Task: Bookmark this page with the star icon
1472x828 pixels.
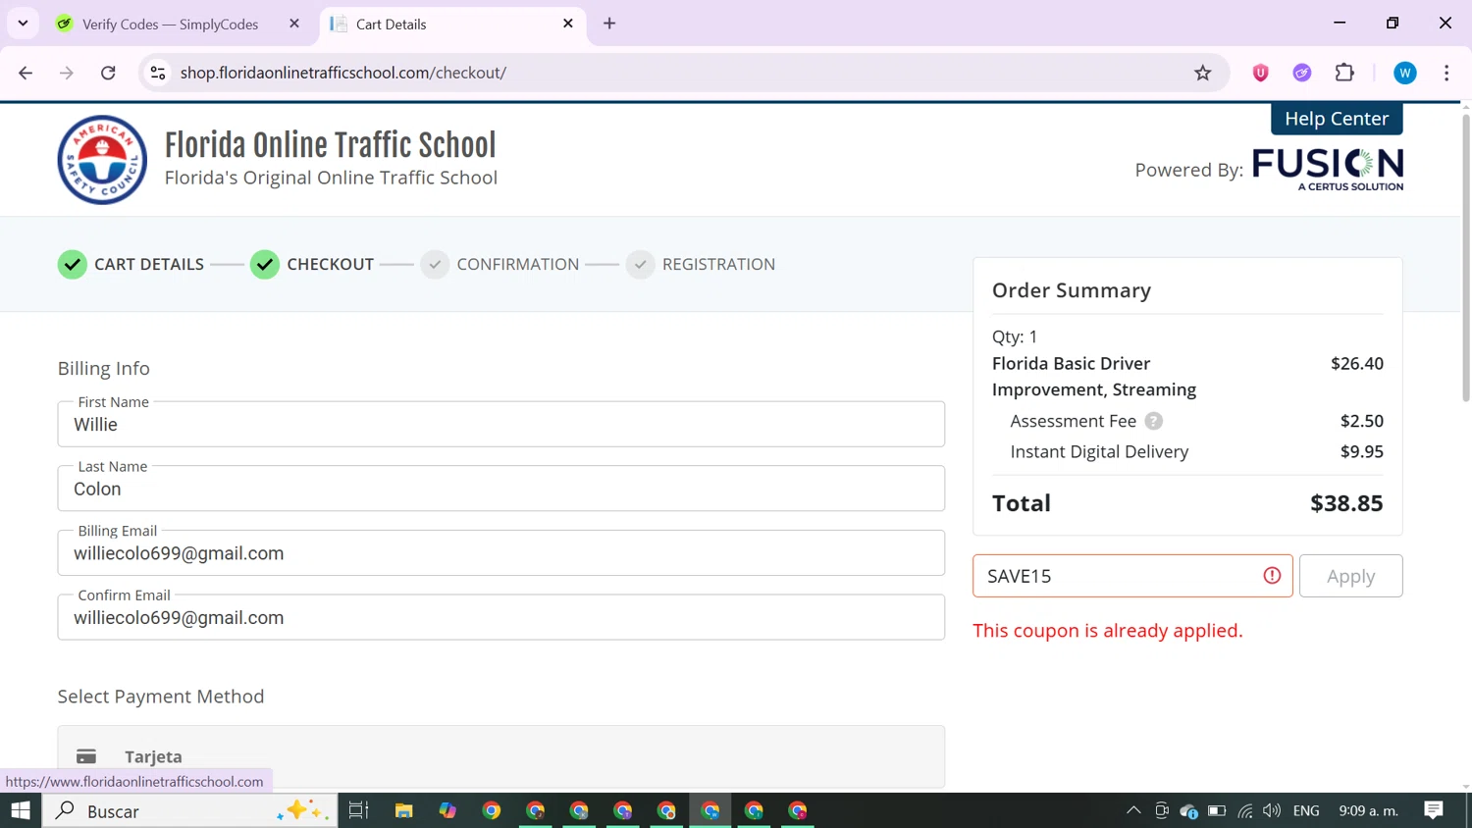Action: [x=1202, y=73]
